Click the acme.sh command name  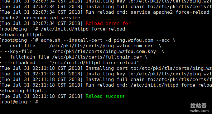[x=51, y=40]
